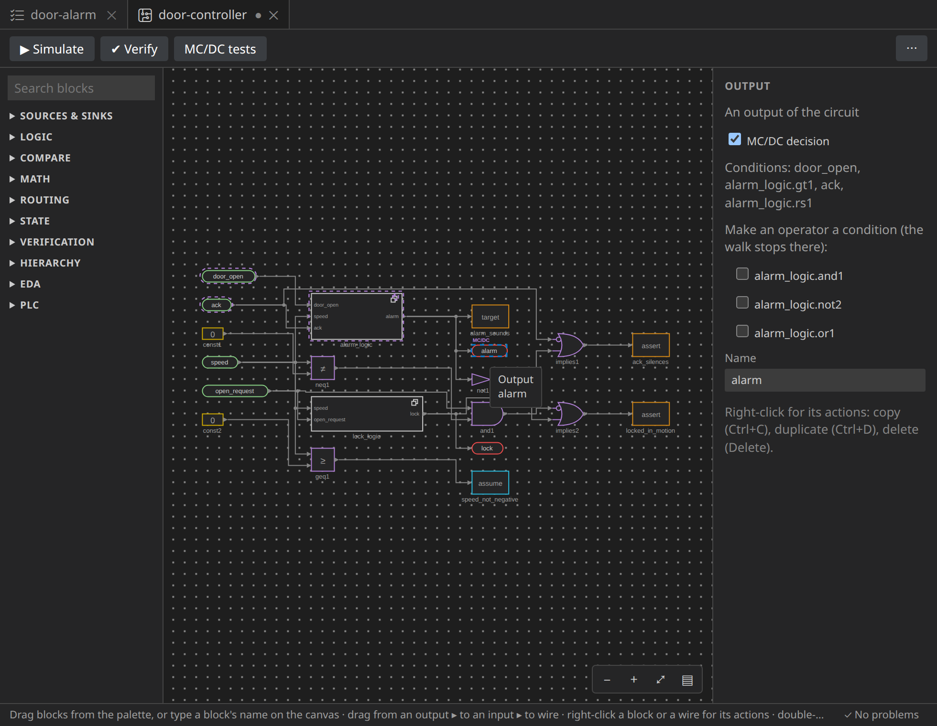Screen dimensions: 937x726
Task: Expand the Sources & Sinks category
Action: (81, 116)
